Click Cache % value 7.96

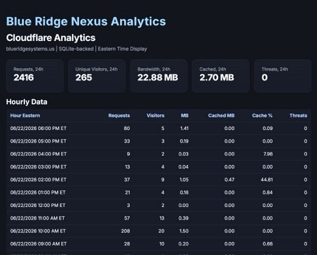click(x=268, y=154)
